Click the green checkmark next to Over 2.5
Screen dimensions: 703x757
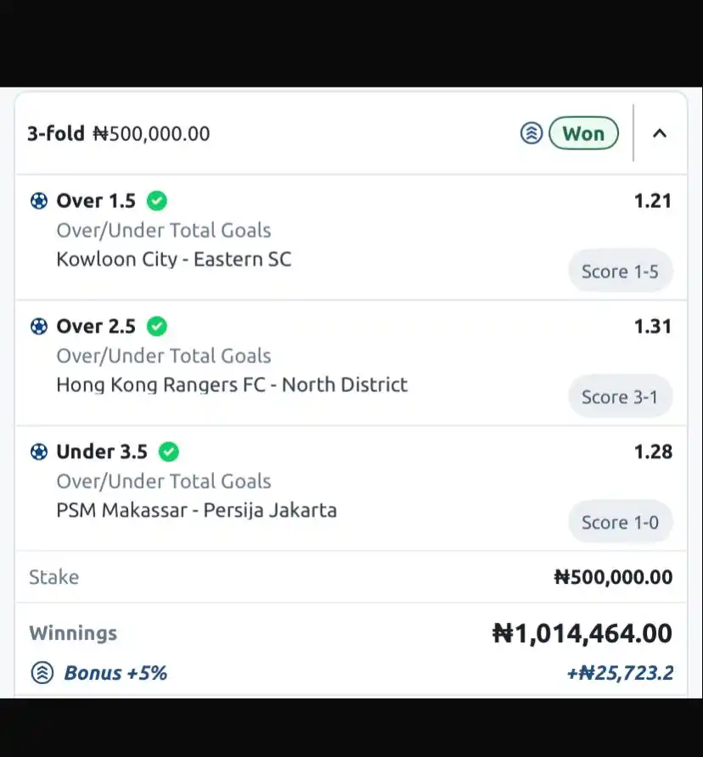[x=157, y=327]
